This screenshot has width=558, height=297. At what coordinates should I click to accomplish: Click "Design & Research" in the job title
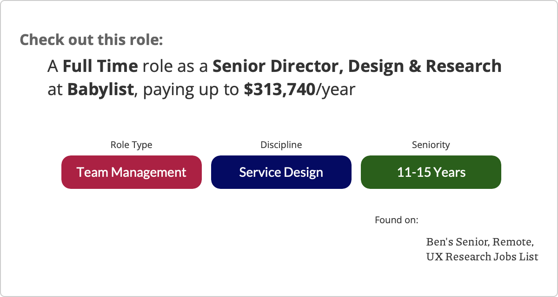click(x=425, y=67)
